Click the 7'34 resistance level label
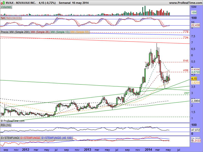 click(x=185, y=37)
